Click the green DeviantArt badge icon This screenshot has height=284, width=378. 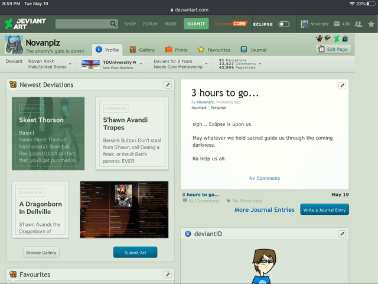tap(337, 38)
